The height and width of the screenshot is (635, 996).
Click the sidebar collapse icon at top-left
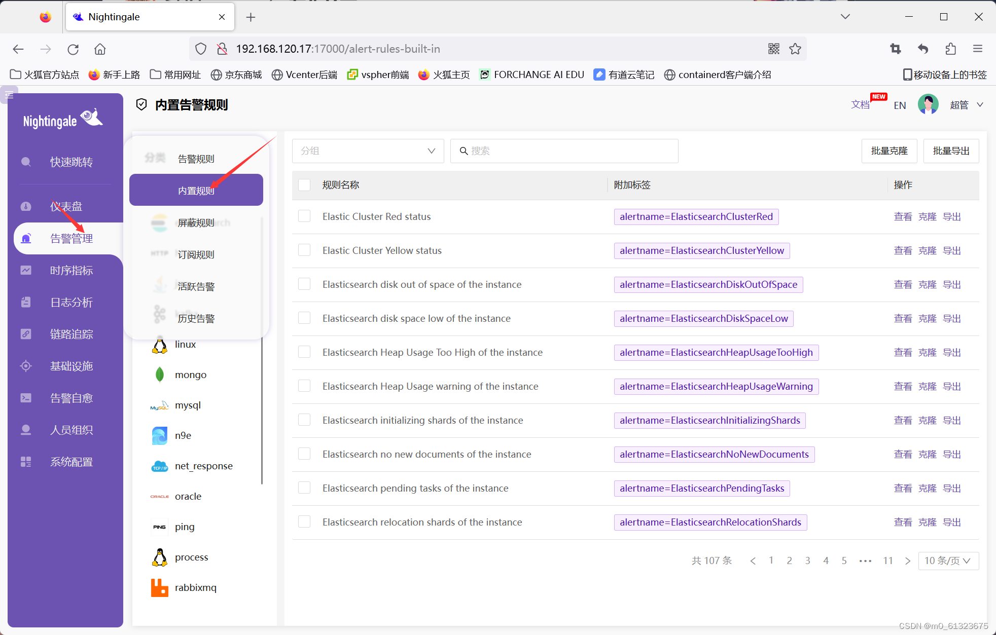click(9, 94)
